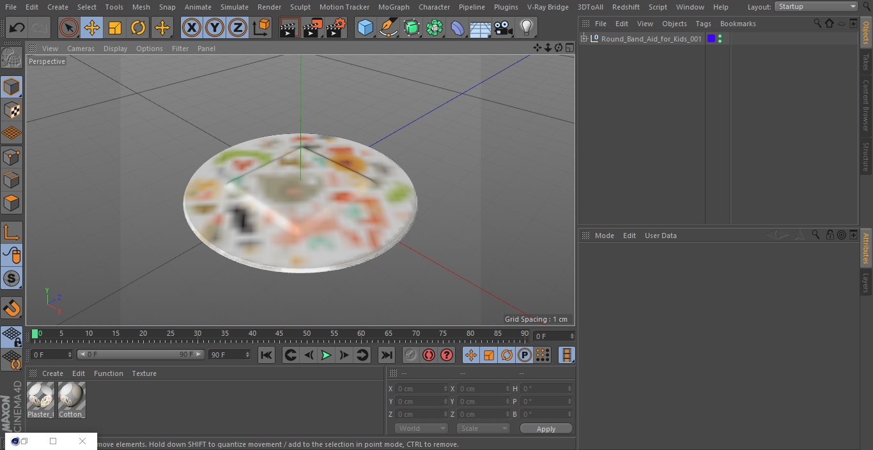Open the Object Manager Tags menu
The image size is (873, 450).
coord(703,24)
